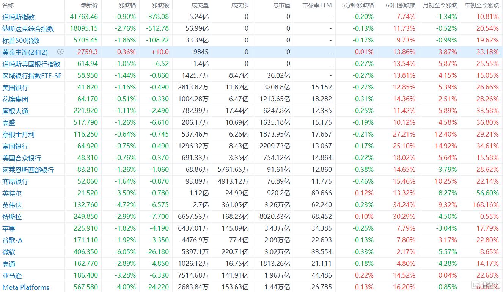Click the 年初至今涨跌 column header

pos(482,5)
